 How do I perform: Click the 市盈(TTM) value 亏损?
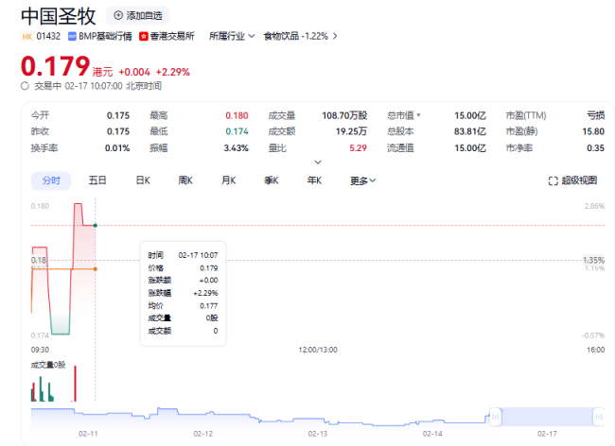click(596, 115)
